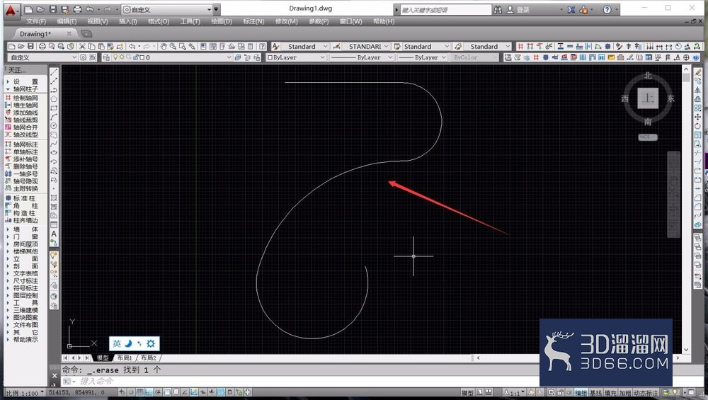
Task: Switch to the 布局2 layout tab
Action: [149, 358]
